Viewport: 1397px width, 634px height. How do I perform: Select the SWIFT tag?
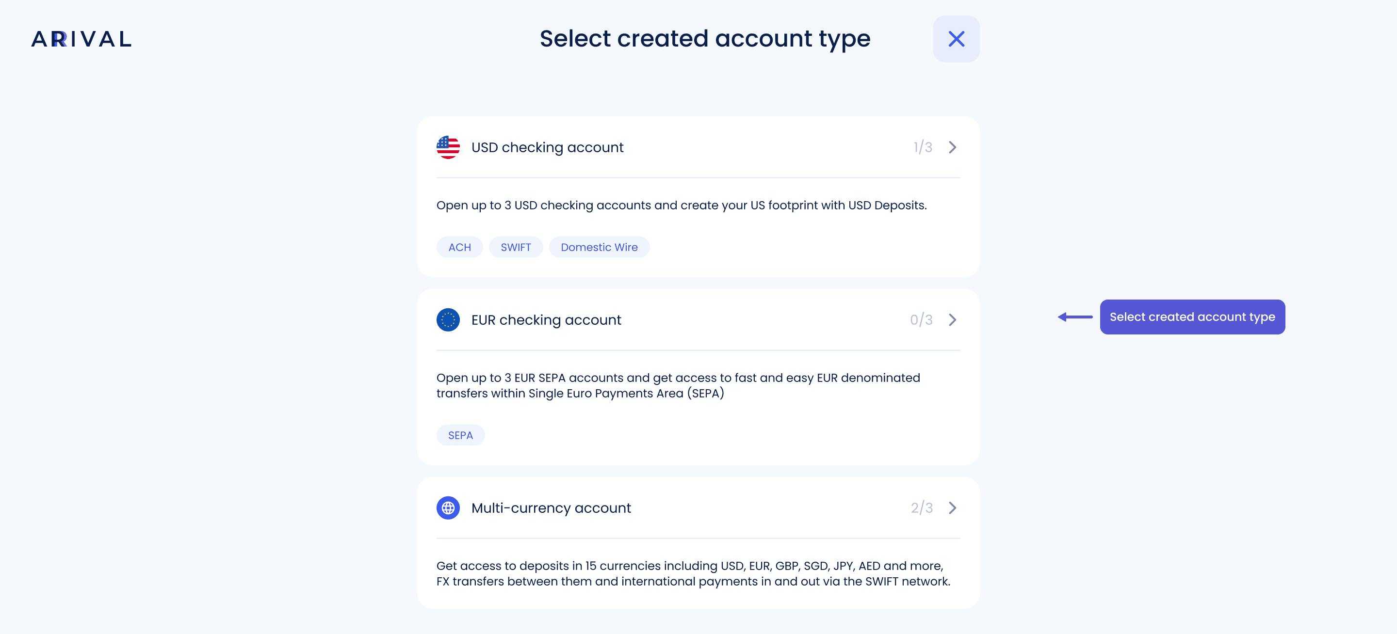coord(516,247)
